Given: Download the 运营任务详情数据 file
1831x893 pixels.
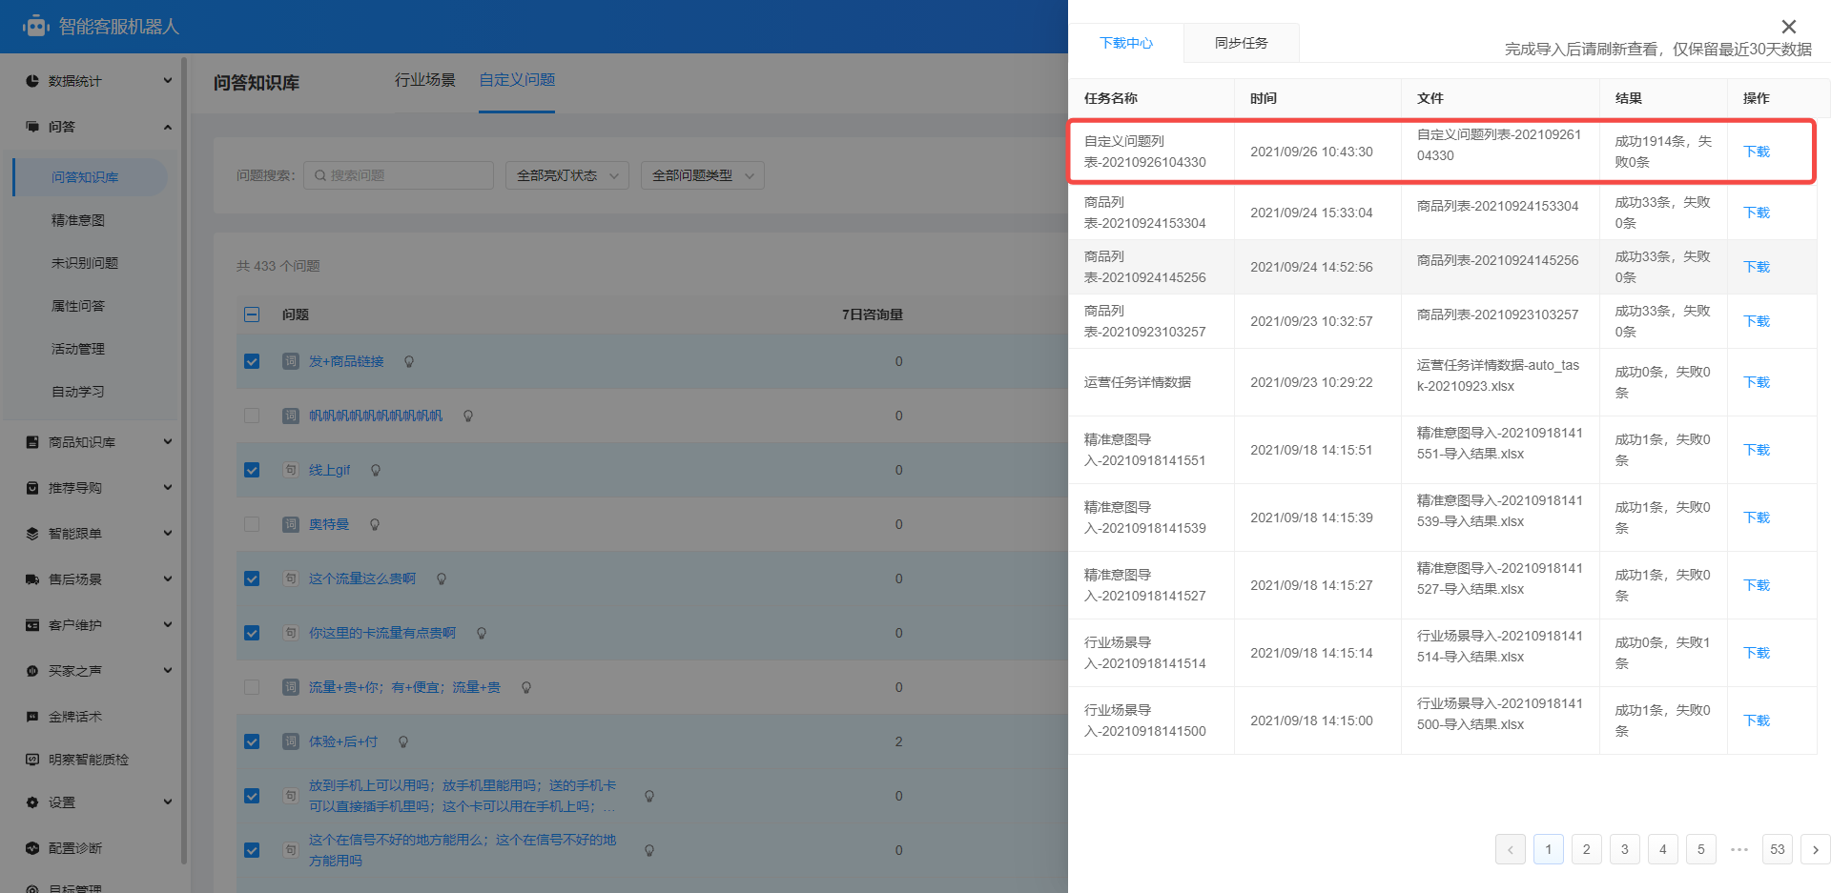Looking at the screenshot, I should pos(1757,382).
